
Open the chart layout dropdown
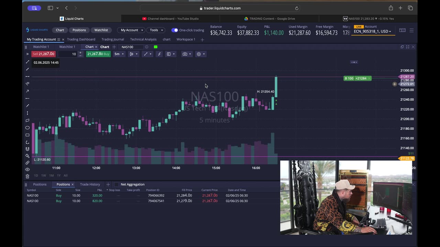170,54
